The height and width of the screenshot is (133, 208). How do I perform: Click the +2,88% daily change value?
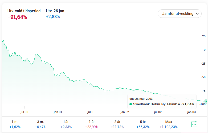point(53,17)
